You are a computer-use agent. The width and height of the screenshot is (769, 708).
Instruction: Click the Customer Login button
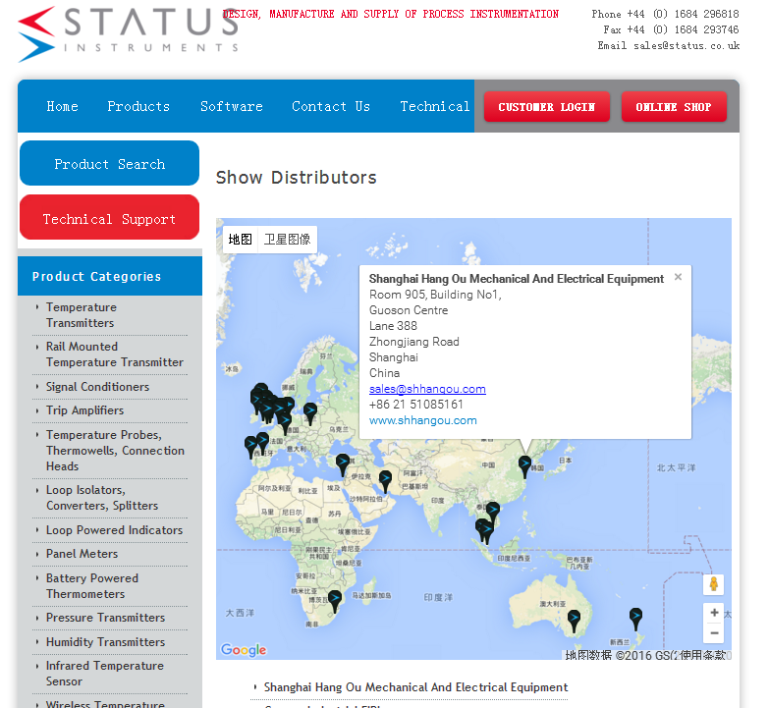pos(547,106)
